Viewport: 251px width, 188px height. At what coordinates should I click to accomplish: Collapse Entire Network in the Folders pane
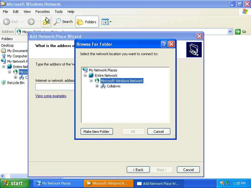click(x=3, y=66)
